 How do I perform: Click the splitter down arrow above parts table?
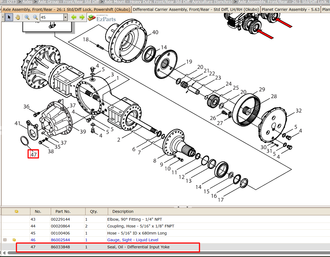click(187, 207)
